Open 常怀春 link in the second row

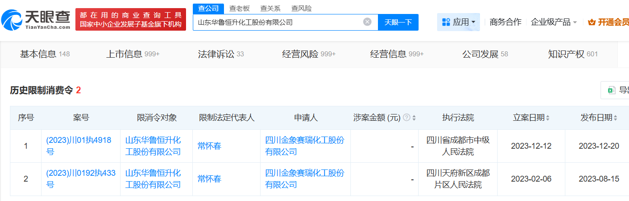tap(210, 179)
